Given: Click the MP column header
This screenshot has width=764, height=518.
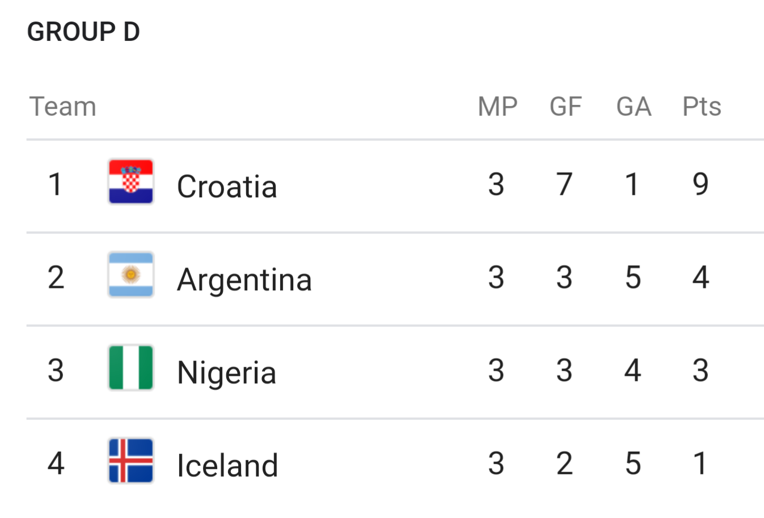Looking at the screenshot, I should pyautogui.click(x=497, y=107).
